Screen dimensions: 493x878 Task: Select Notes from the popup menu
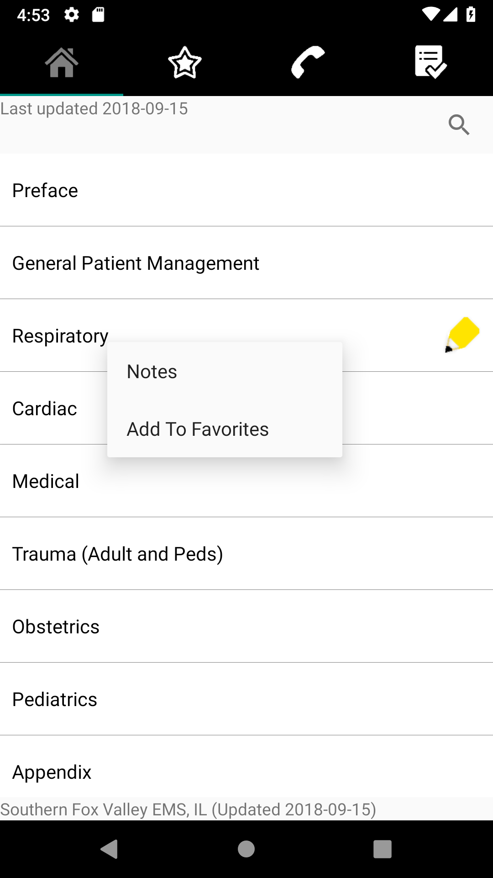(x=225, y=371)
